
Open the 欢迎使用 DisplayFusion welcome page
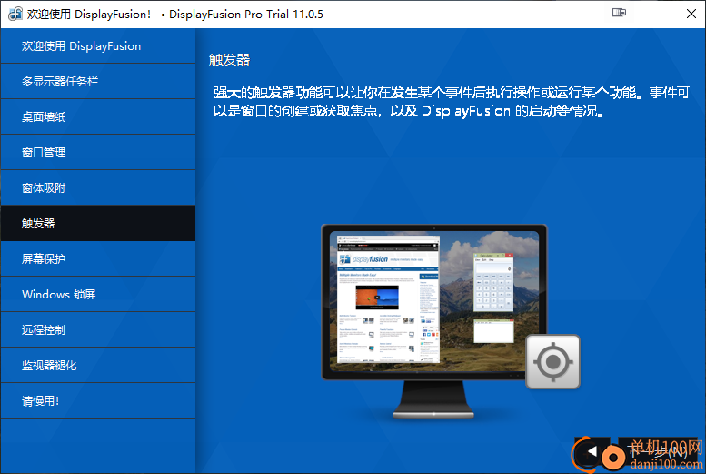(x=98, y=46)
